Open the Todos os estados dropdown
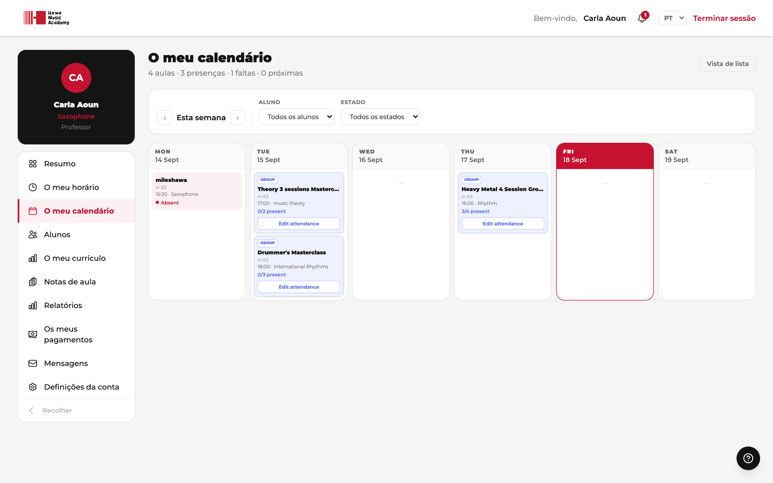Image resolution: width=773 pixels, height=483 pixels. coord(380,117)
